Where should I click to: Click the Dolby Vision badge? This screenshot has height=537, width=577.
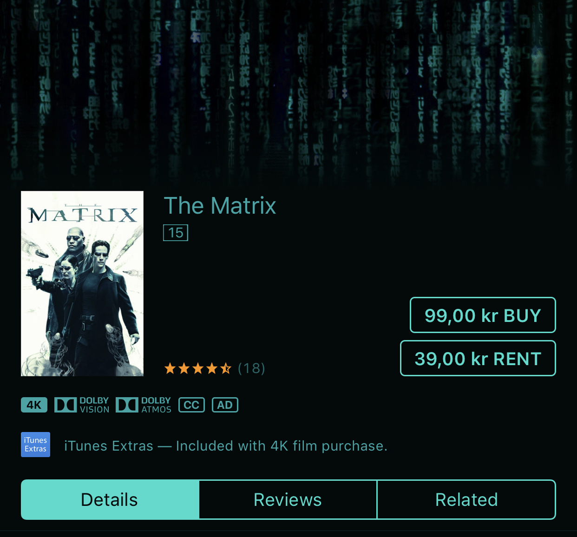82,405
